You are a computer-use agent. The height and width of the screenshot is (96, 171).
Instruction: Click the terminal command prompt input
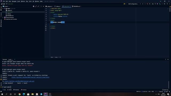coord(11,87)
